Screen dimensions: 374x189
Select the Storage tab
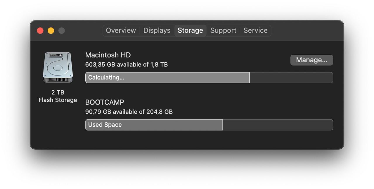[191, 30]
